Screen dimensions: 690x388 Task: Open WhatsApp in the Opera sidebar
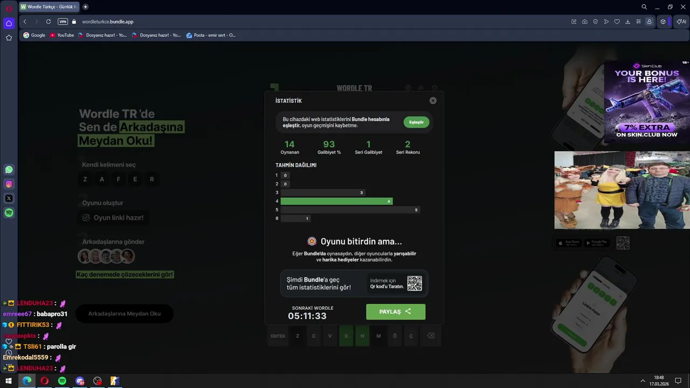tap(9, 170)
